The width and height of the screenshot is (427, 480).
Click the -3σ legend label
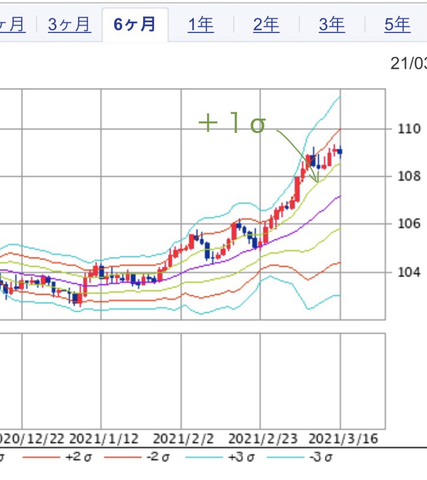[321, 457]
